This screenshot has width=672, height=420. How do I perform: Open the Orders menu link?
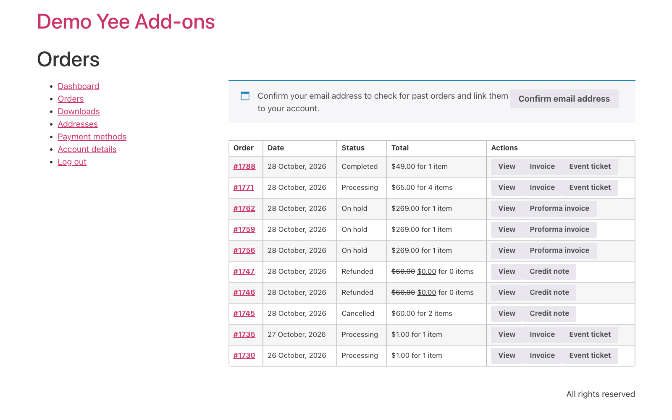71,99
